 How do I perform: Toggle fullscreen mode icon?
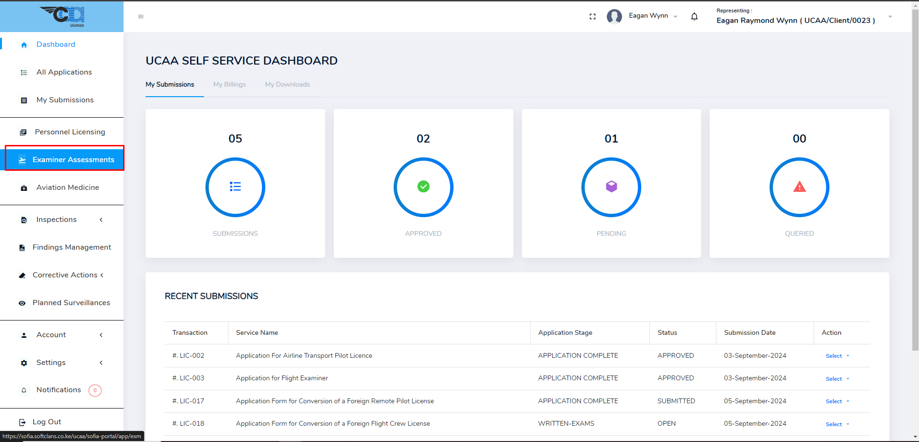point(592,17)
